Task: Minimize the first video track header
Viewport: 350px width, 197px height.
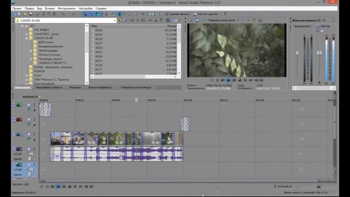Action: click(14, 105)
